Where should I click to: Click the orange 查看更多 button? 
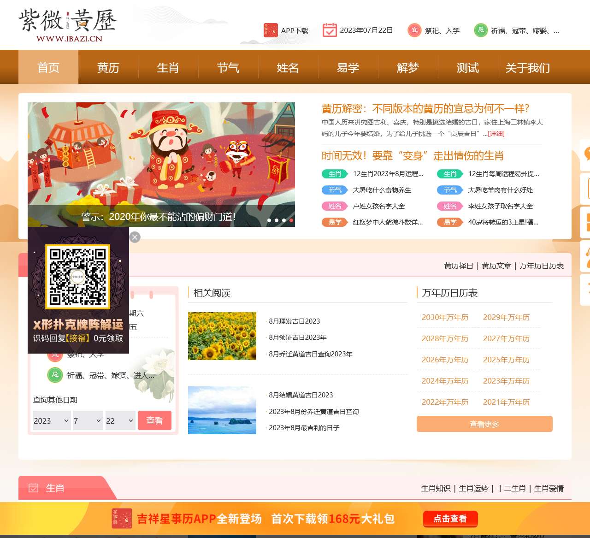pyautogui.click(x=484, y=424)
